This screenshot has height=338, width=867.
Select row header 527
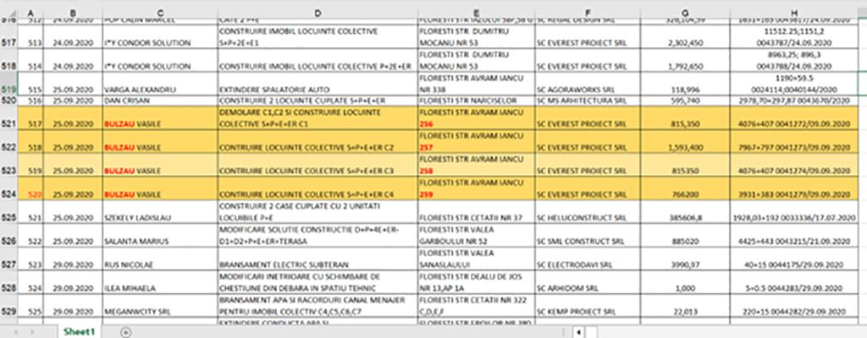pos(10,259)
